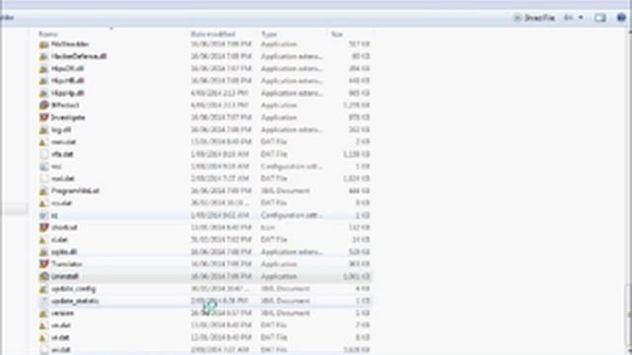The height and width of the screenshot is (355, 632).
Task: Click the nfa.dat blank file icon
Action: coord(43,154)
